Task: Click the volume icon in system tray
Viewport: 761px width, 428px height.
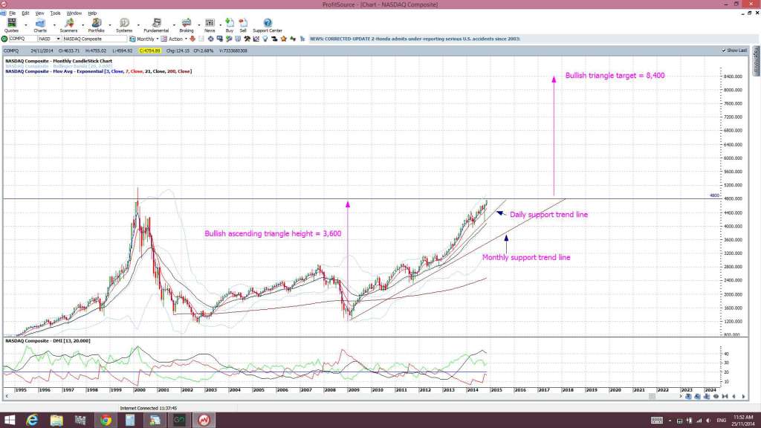Action: click(x=708, y=421)
